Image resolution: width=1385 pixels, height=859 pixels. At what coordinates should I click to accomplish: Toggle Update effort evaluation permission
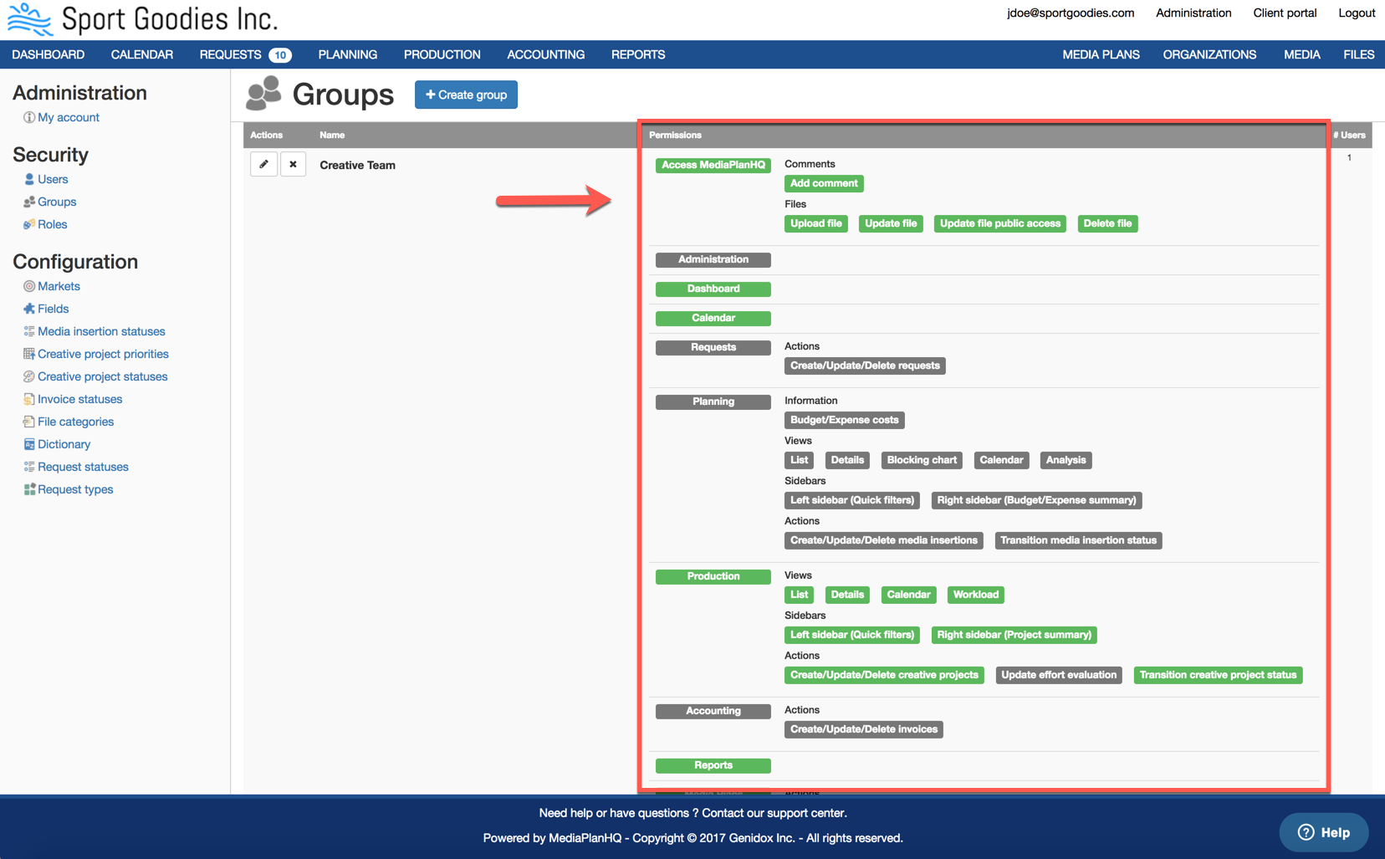pos(1058,675)
